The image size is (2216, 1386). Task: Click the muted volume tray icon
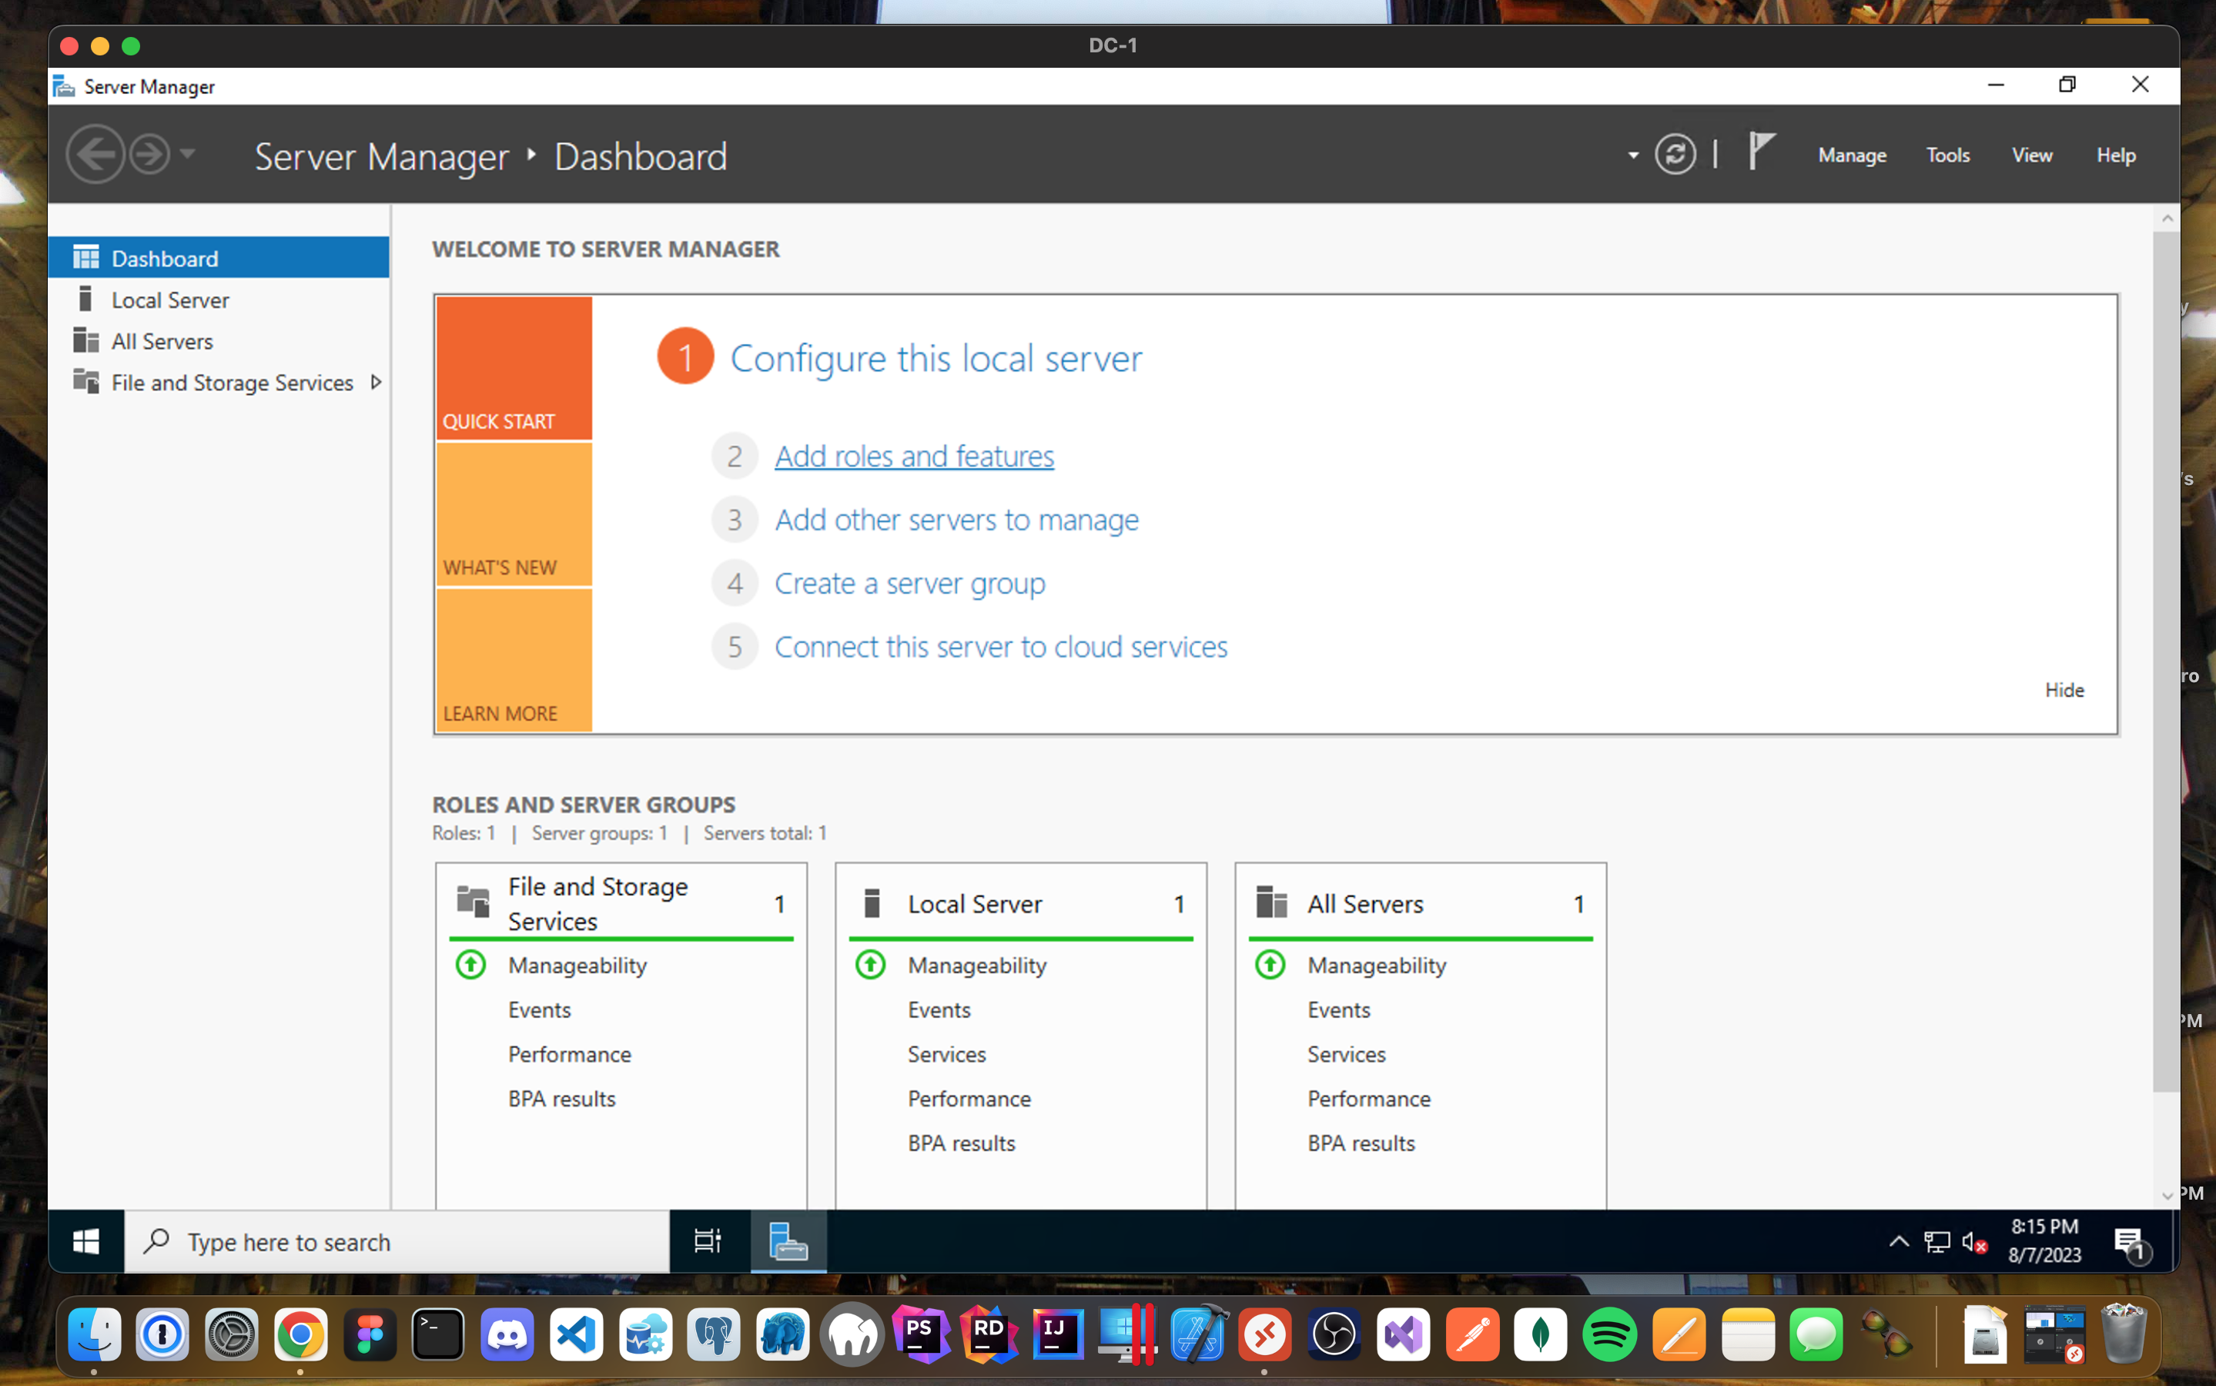coord(1973,1242)
